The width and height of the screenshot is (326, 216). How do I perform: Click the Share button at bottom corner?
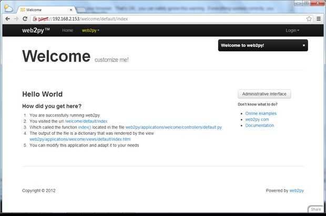tap(316, 209)
